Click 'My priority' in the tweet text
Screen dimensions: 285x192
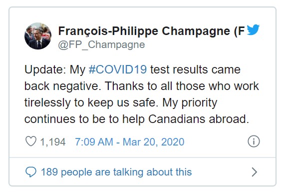pyautogui.click(x=190, y=103)
